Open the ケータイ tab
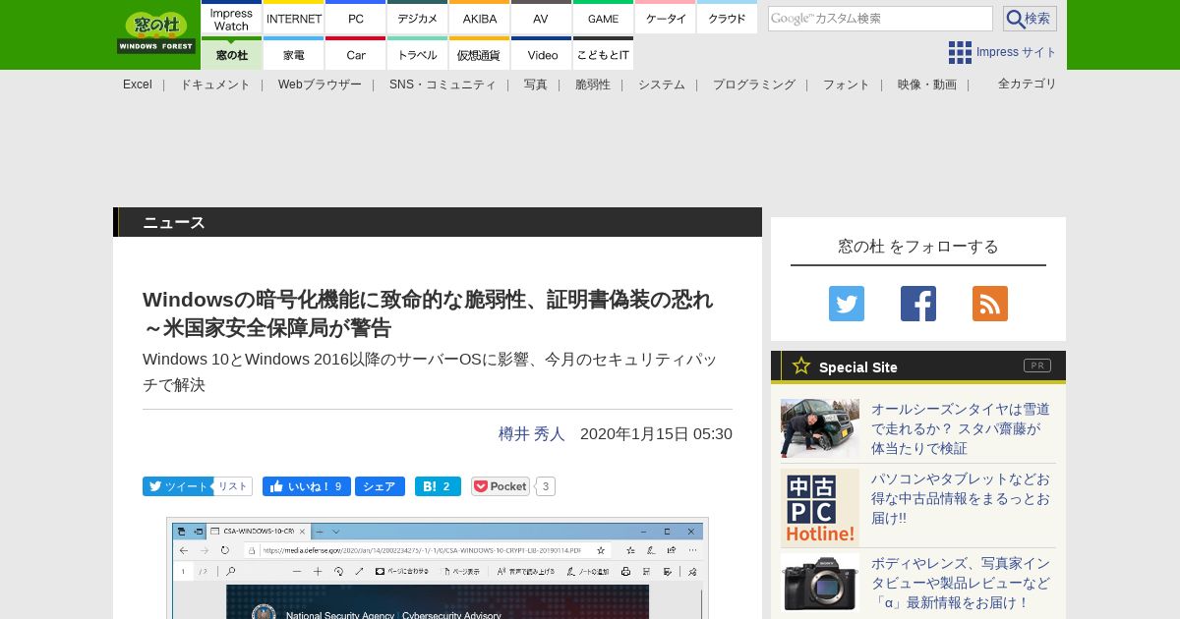 click(666, 19)
